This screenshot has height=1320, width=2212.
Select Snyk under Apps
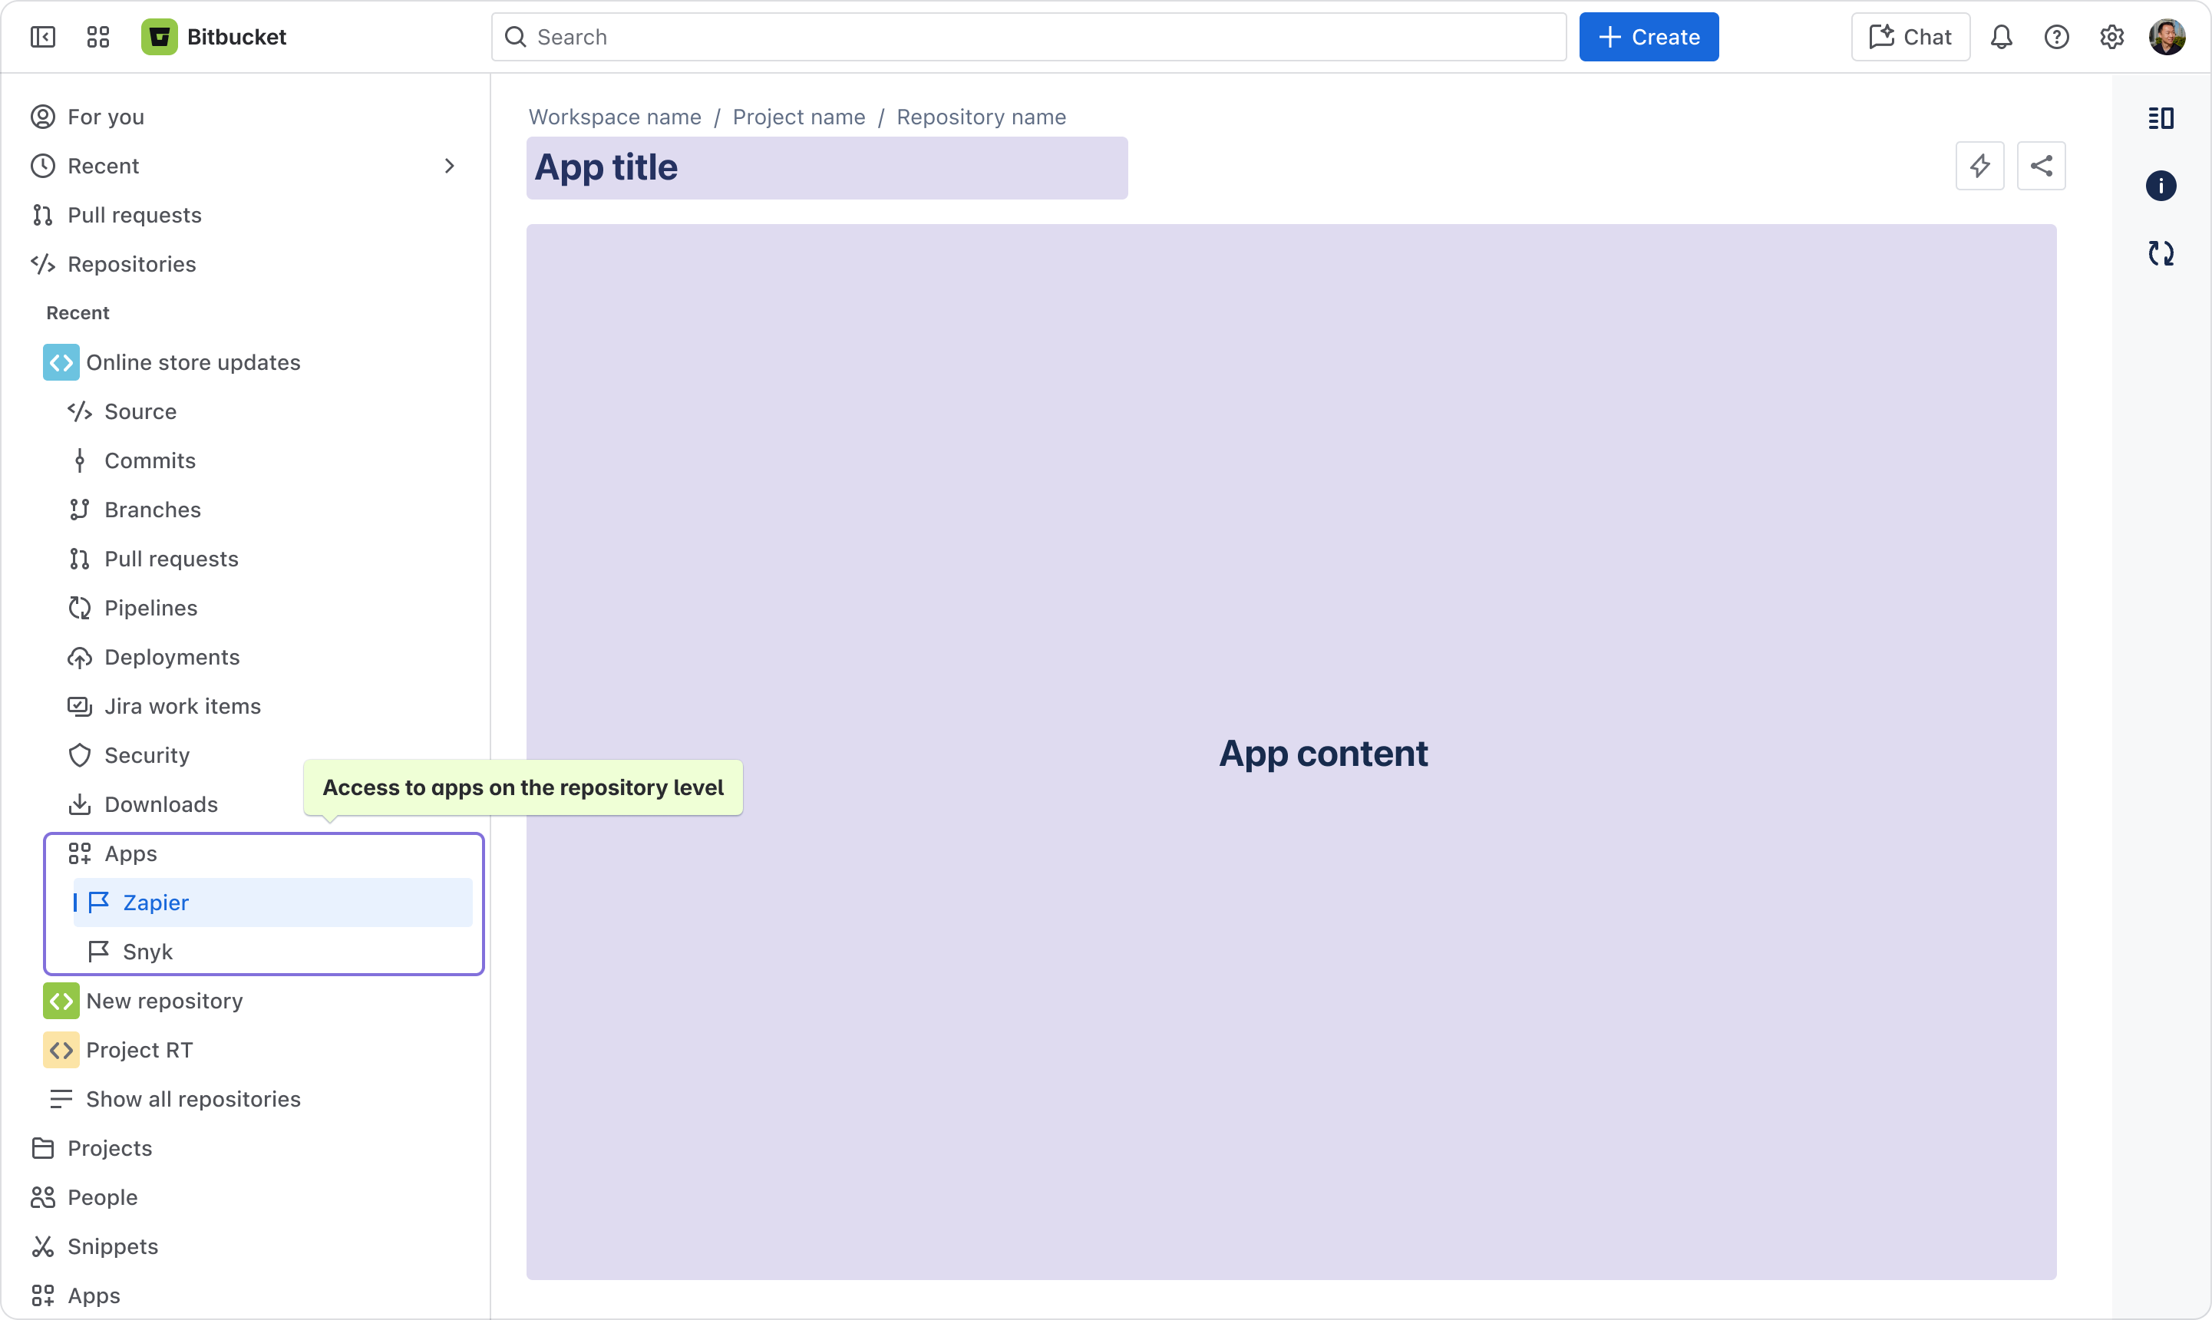147,952
